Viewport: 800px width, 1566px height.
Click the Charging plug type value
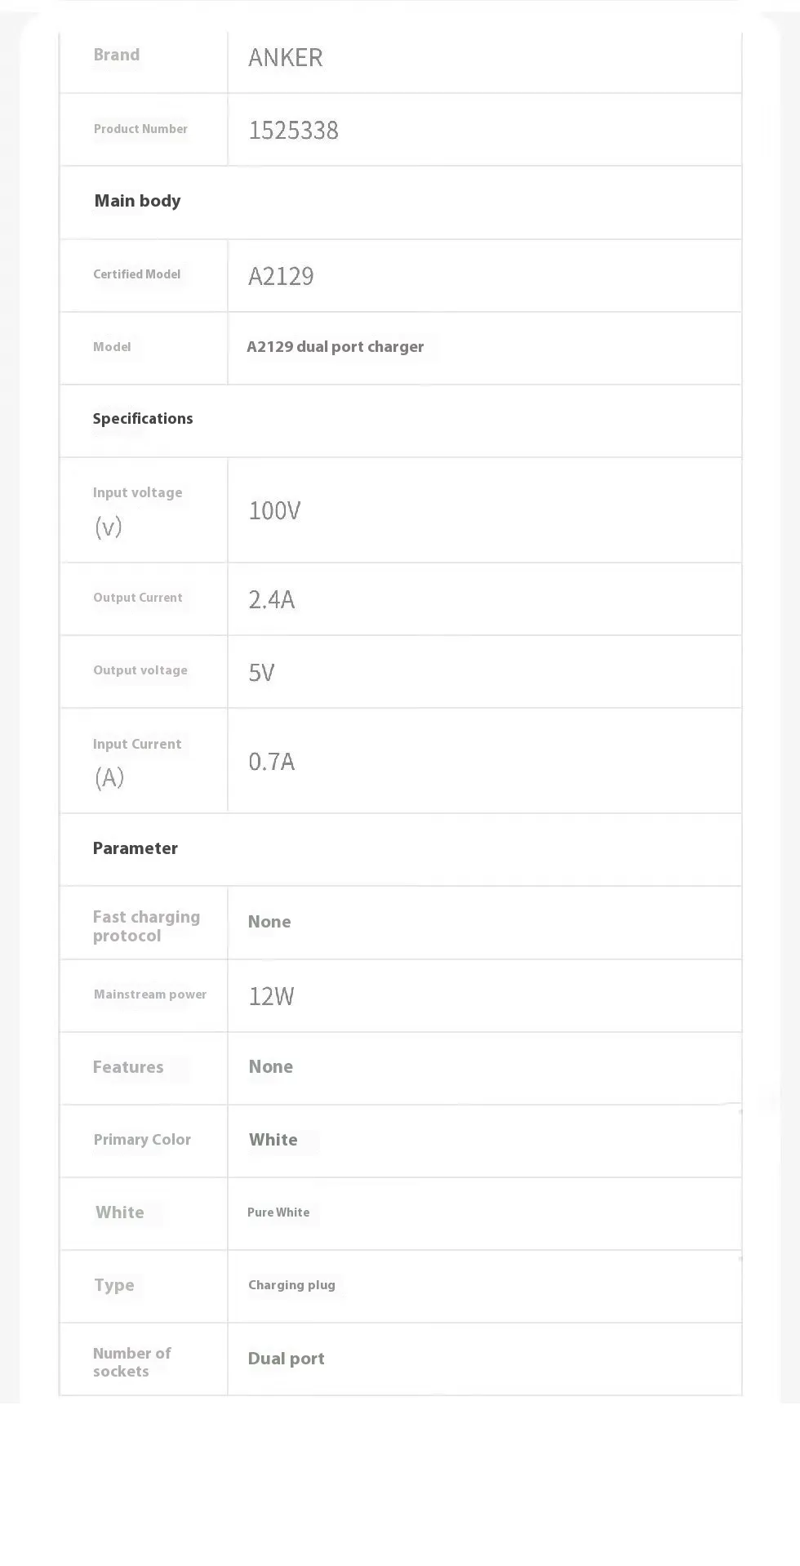coord(291,1285)
